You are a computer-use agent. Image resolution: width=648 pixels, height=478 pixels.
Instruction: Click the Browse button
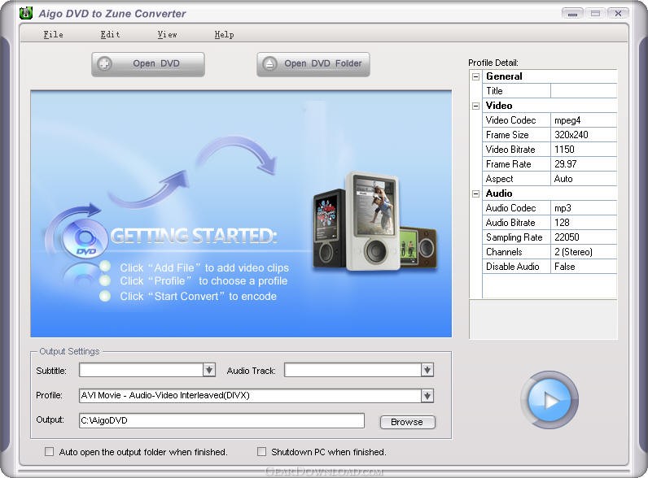[x=407, y=422]
